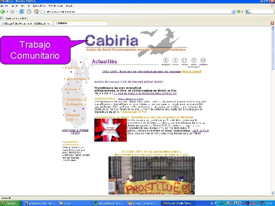Click the green Go button beside address bar
Viewport: 275px width, 206px height.
[x=238, y=12]
